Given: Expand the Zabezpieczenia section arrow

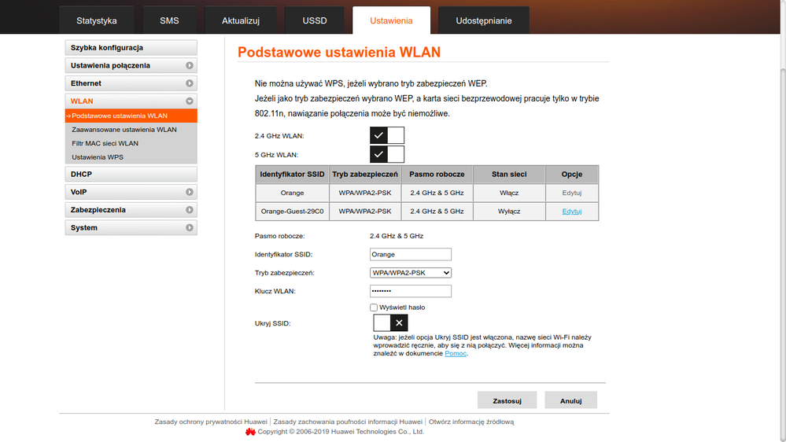Looking at the screenshot, I should (190, 210).
